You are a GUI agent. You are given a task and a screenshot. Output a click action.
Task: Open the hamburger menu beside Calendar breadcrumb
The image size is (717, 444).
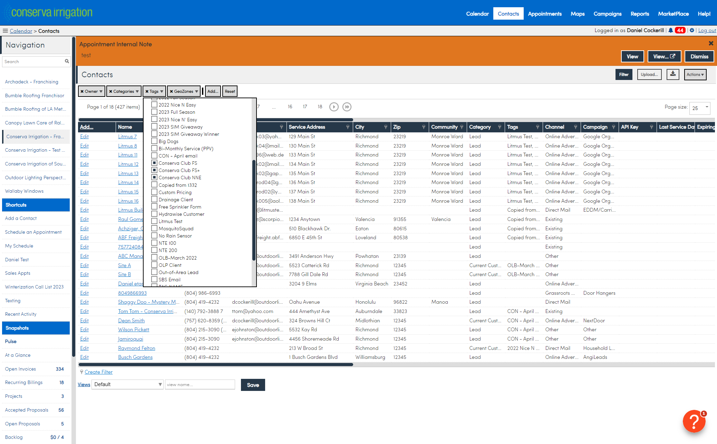point(5,31)
